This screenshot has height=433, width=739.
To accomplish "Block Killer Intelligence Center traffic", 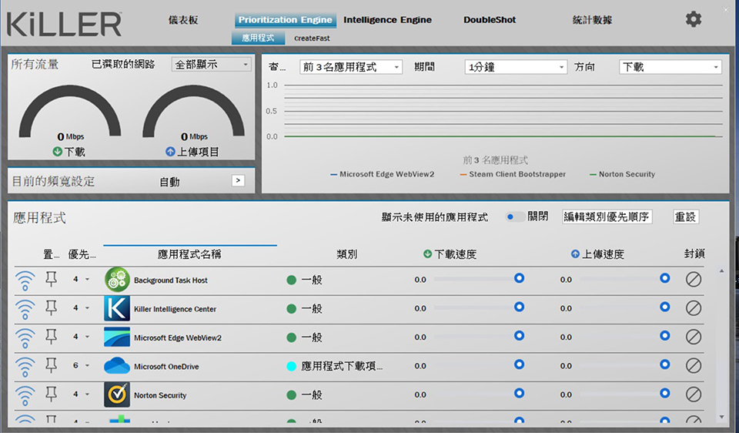I will pos(694,308).
